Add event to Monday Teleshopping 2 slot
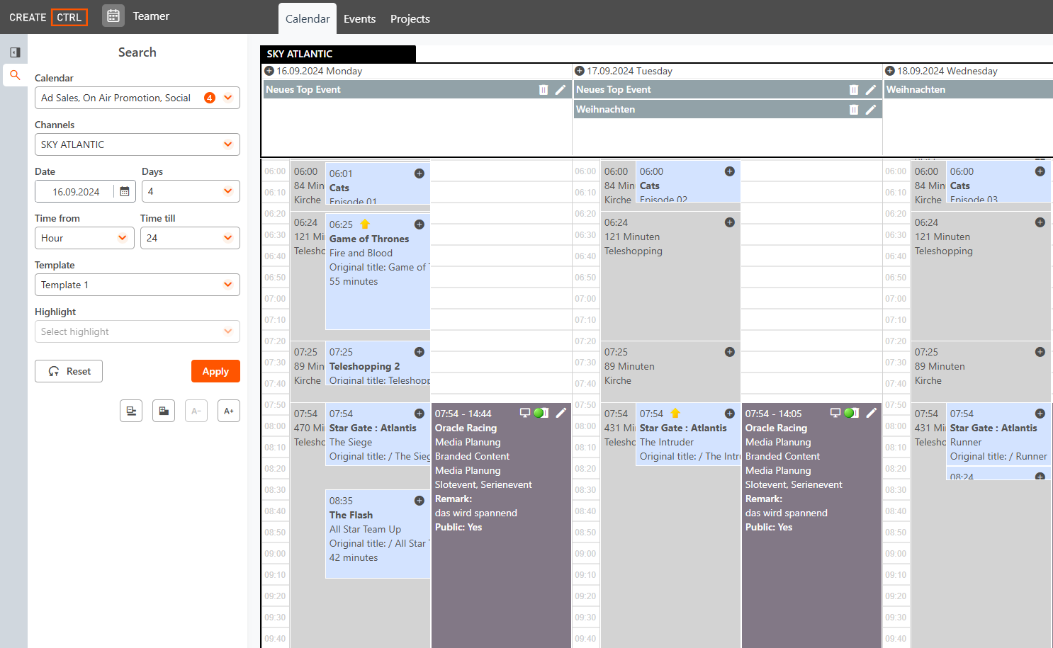This screenshot has width=1053, height=648. pyautogui.click(x=419, y=352)
